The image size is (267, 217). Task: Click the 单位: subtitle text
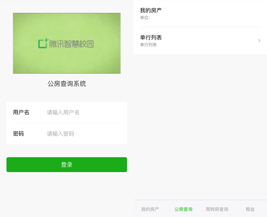145,18
